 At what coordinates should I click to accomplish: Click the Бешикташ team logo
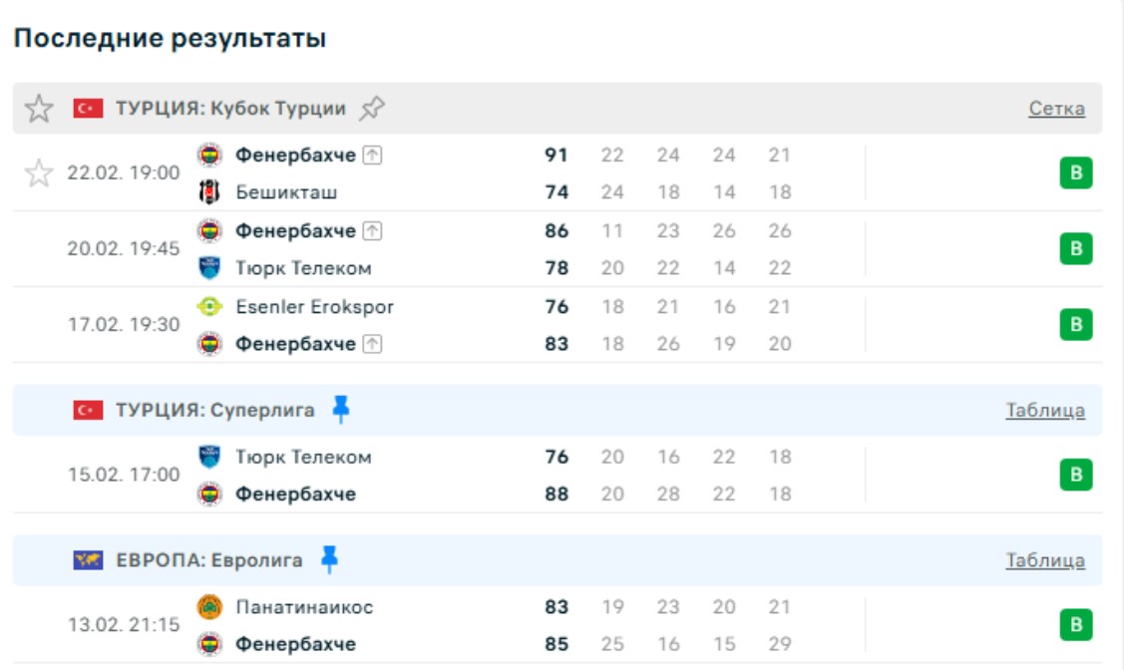tap(209, 192)
